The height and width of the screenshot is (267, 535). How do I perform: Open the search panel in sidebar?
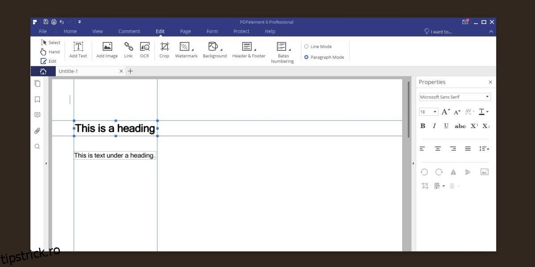(37, 146)
